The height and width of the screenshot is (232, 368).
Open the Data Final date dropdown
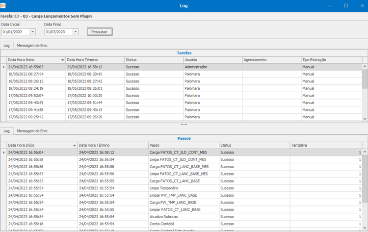(76, 32)
